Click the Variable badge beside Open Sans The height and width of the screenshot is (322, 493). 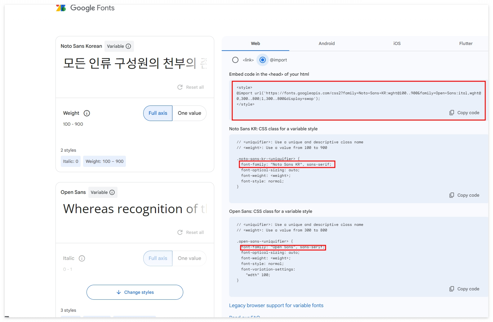pyautogui.click(x=103, y=192)
